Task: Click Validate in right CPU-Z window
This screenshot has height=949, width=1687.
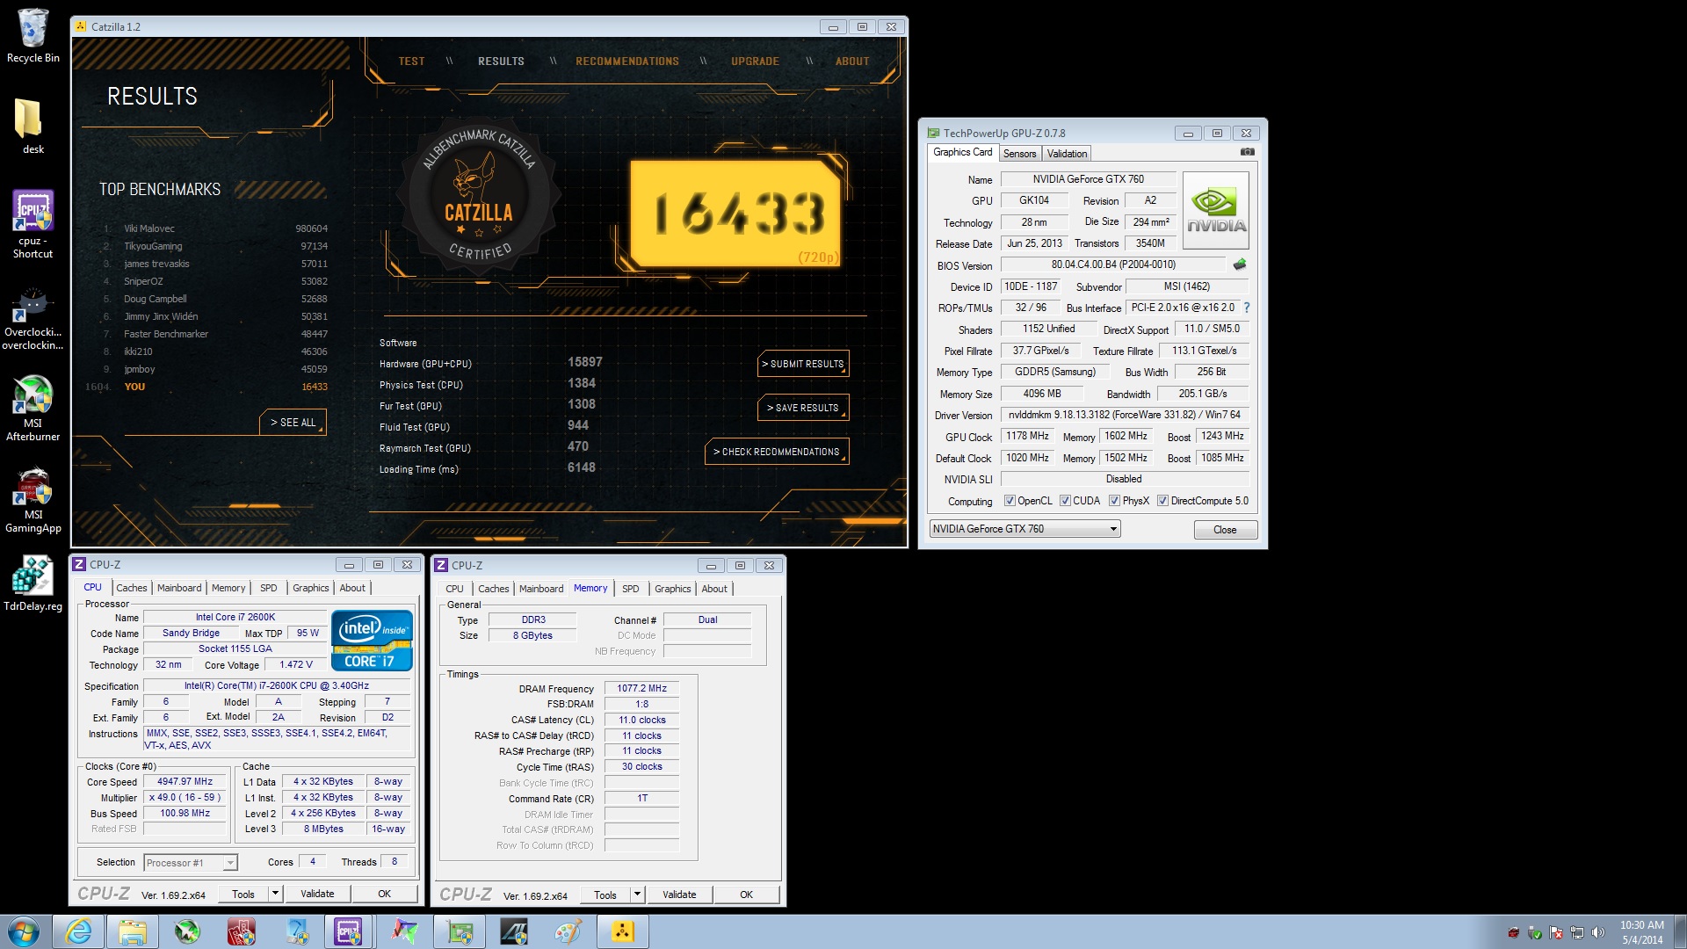Action: [679, 895]
